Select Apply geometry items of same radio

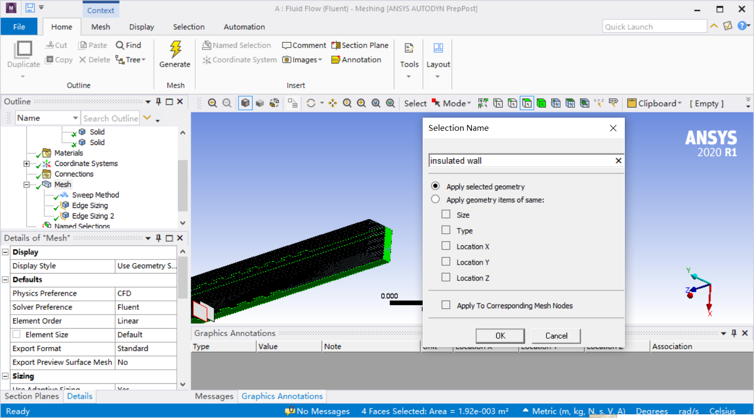click(x=435, y=199)
